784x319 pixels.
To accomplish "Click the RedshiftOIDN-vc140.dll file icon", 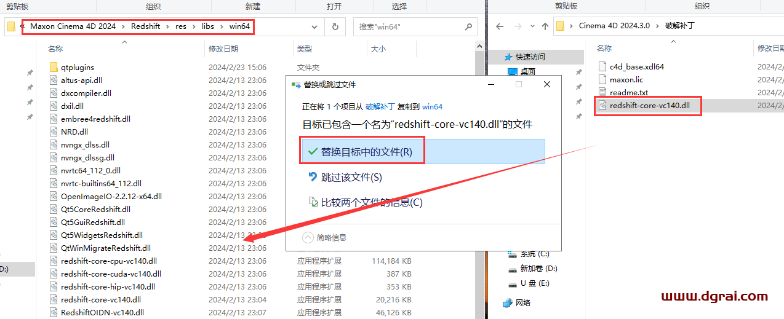I will (x=53, y=312).
